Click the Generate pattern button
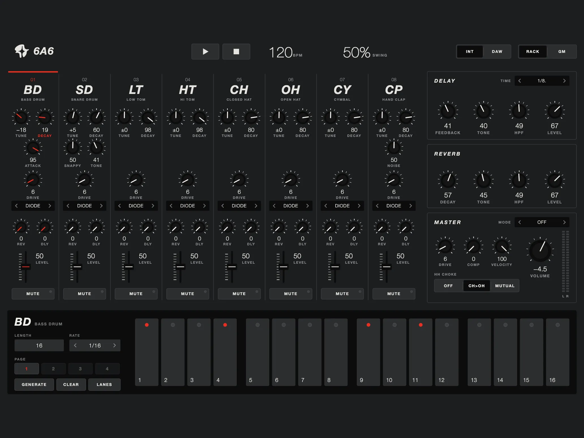 click(x=34, y=385)
